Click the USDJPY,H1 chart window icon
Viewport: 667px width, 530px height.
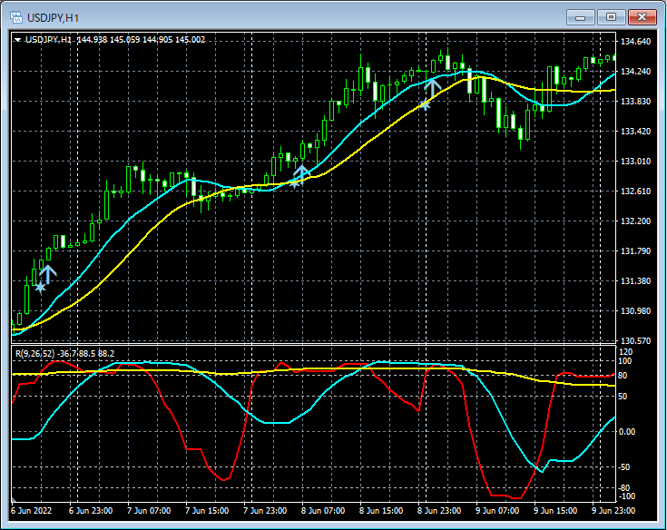[16, 18]
